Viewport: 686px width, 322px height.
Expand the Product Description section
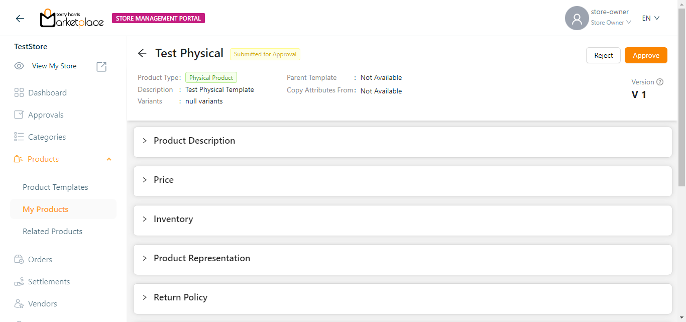[194, 141]
